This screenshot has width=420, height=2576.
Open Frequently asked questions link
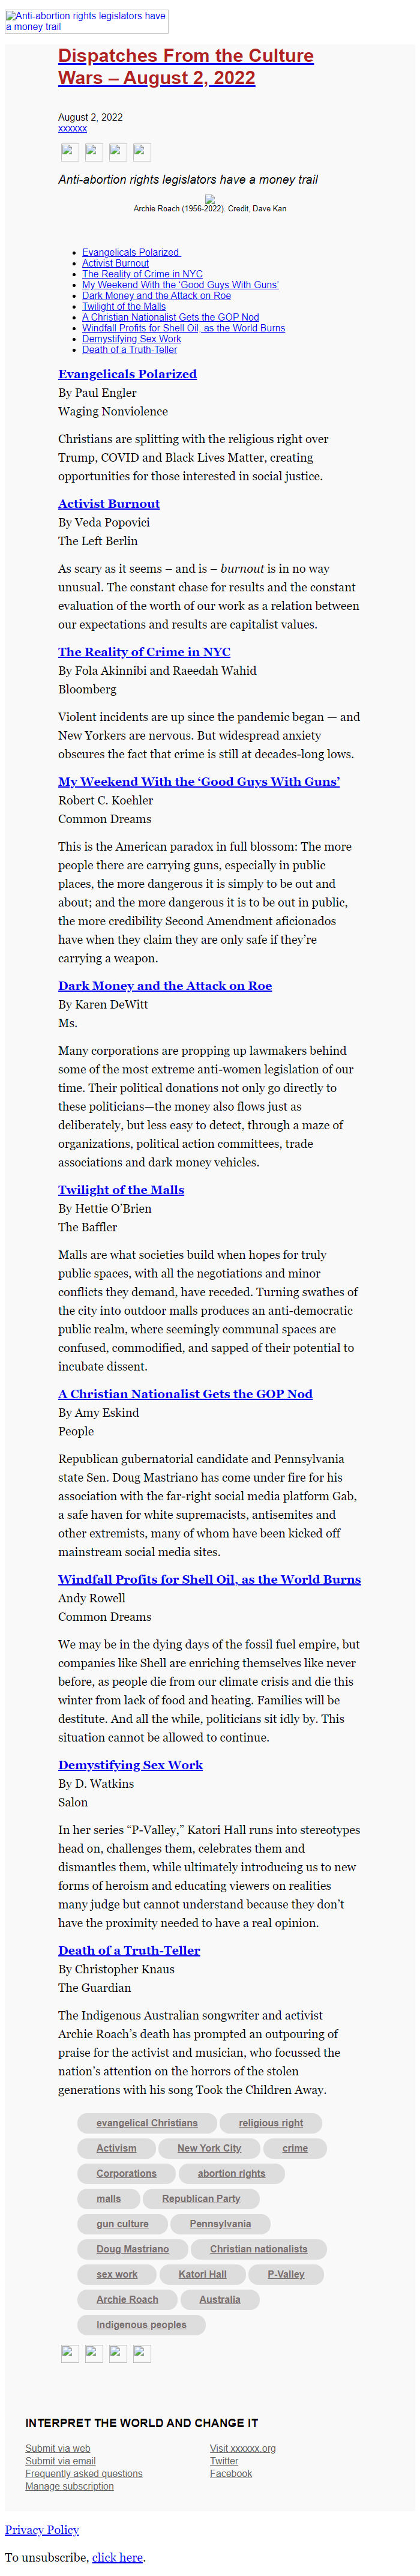coord(84,2473)
